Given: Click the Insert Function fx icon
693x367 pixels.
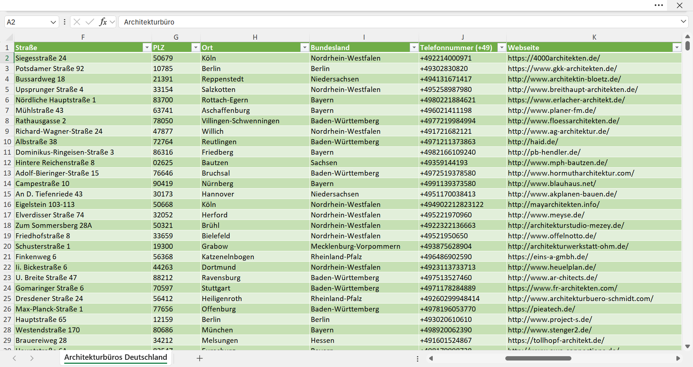Looking at the screenshot, I should 103,22.
